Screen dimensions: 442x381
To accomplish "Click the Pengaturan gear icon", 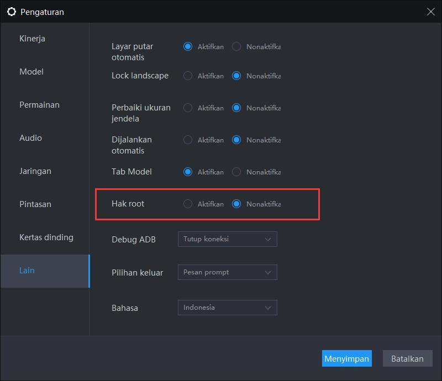I will [x=12, y=11].
